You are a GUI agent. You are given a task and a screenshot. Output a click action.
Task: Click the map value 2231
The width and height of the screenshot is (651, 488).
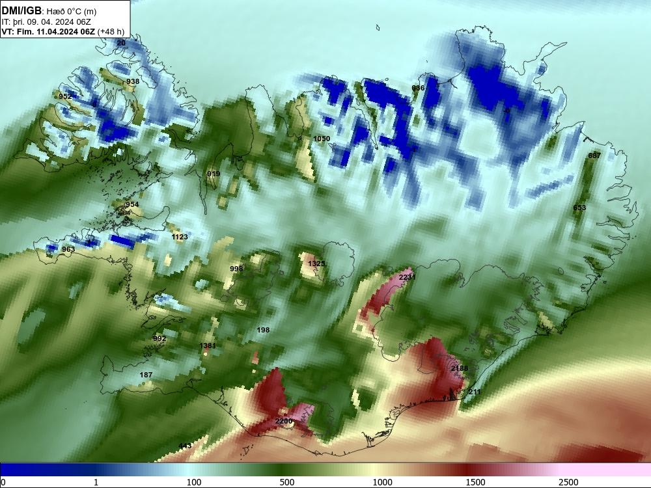coord(407,277)
